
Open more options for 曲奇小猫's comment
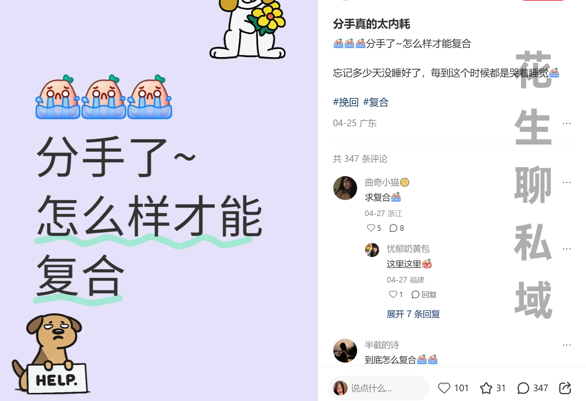[x=567, y=182]
